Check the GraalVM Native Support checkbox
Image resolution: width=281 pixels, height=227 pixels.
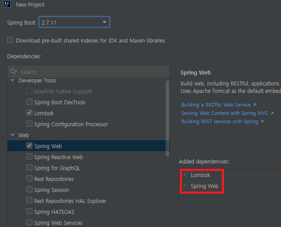coord(29,91)
